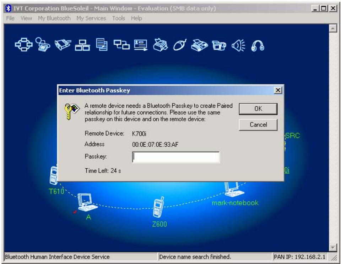Screen dimensions: 341x264
Task: Click the scrollbar down arrow
Action: pos(333,247)
